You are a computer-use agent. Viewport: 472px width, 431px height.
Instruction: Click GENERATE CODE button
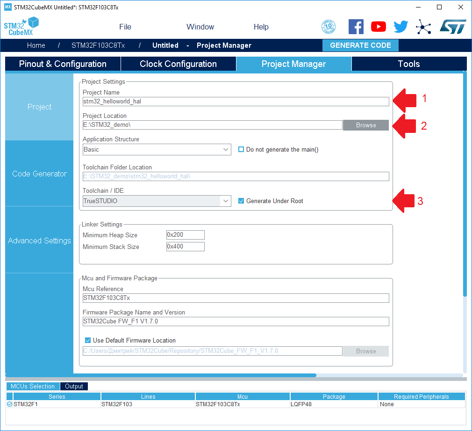click(x=360, y=45)
